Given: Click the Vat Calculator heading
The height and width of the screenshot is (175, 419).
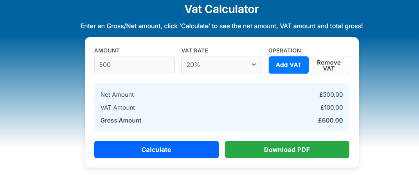Looking at the screenshot, I should [x=221, y=9].
